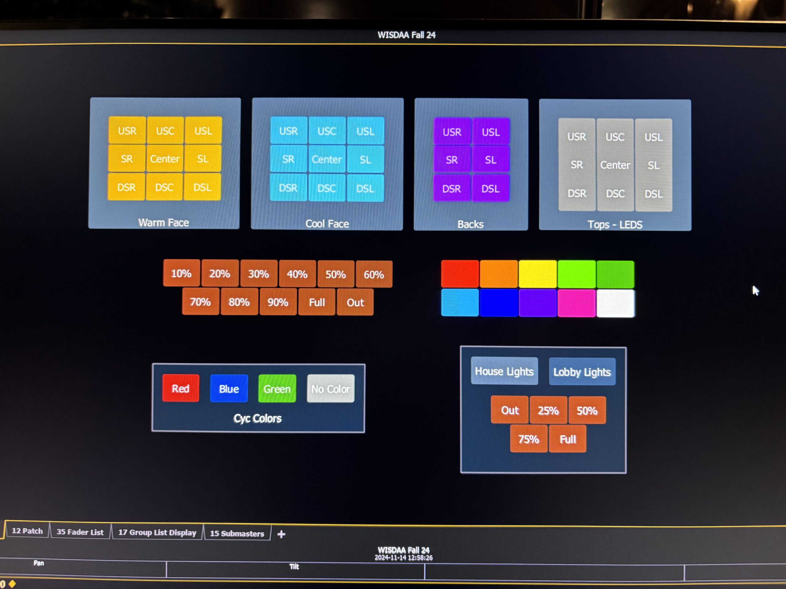
Task: Select DSR in the Backs group
Action: [452, 188]
